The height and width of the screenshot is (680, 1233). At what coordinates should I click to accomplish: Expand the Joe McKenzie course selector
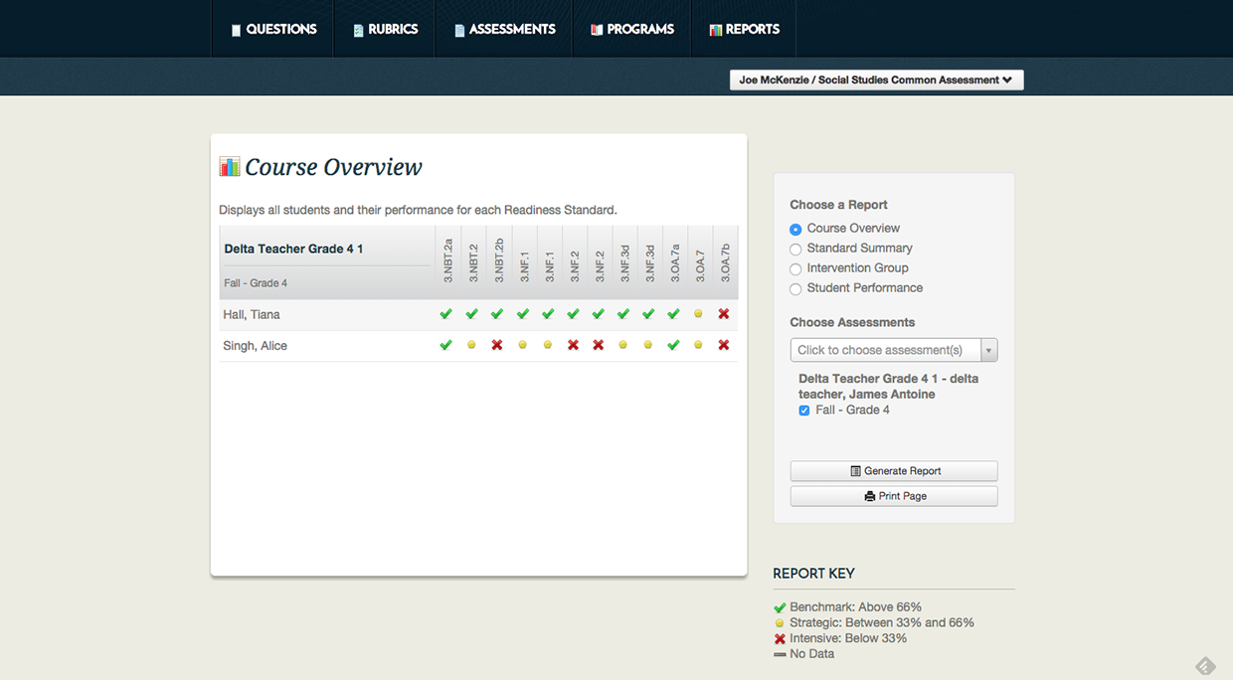(x=876, y=81)
